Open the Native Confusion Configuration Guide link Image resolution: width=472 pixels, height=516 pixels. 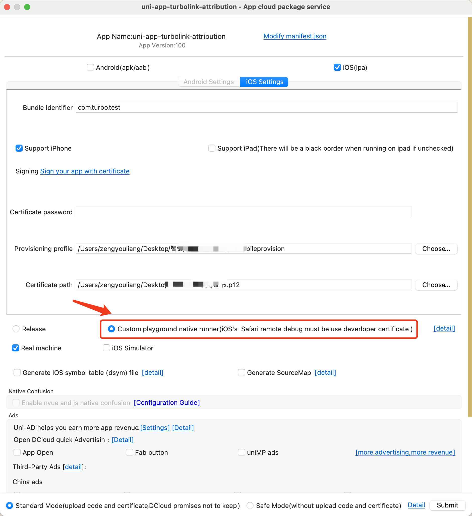click(x=167, y=403)
